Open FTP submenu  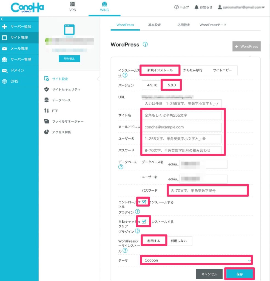click(x=51, y=111)
